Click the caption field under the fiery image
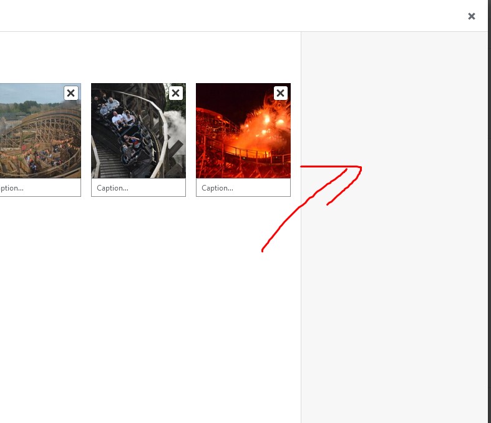Screen dimensions: 491x423 tap(243, 188)
